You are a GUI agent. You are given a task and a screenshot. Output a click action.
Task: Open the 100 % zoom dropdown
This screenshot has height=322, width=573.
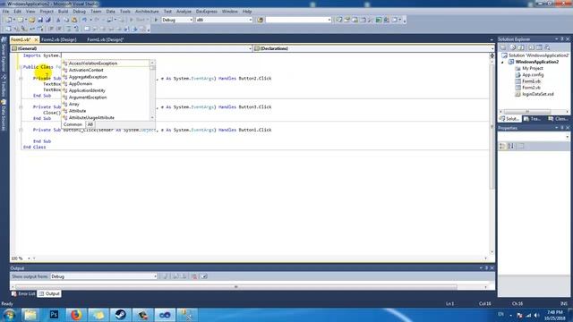coord(29,258)
